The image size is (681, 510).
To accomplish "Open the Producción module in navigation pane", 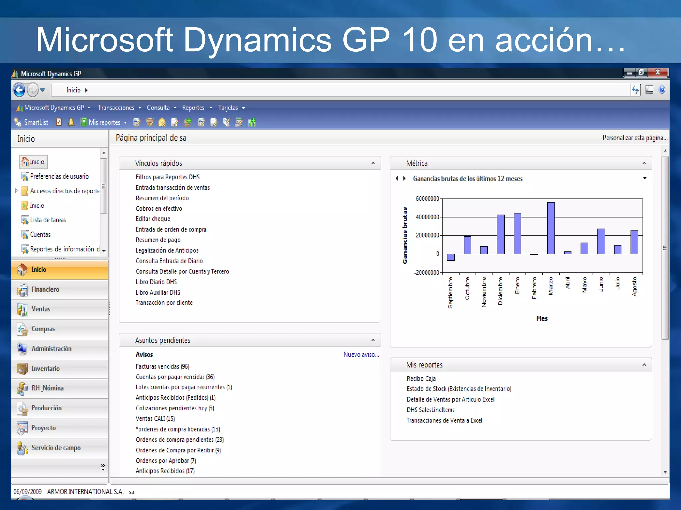I will (60, 408).
